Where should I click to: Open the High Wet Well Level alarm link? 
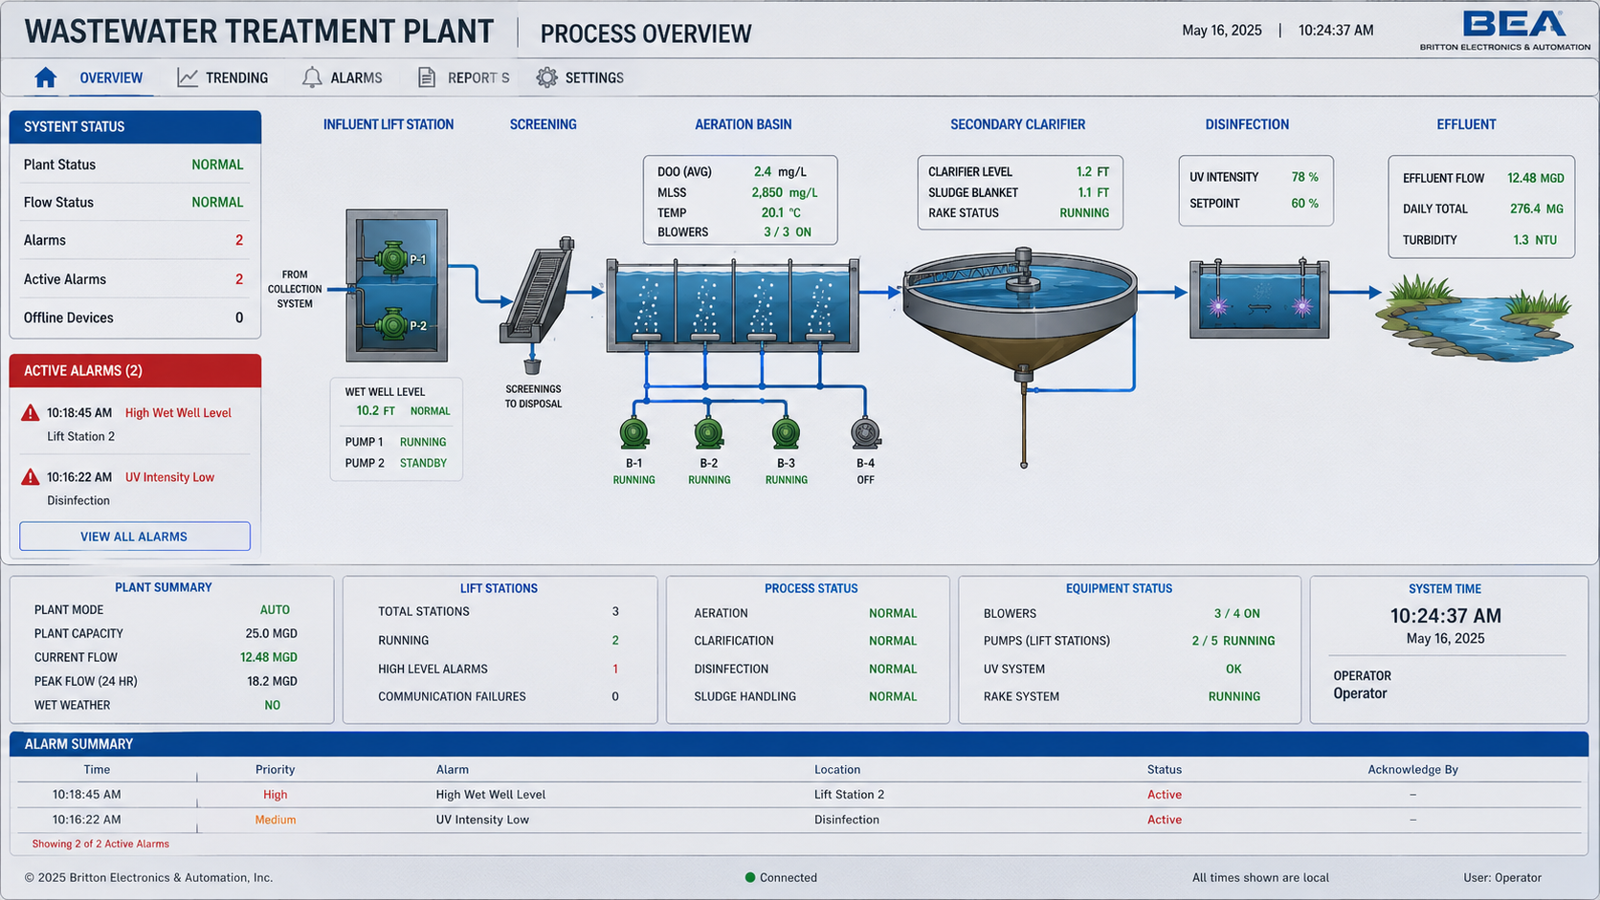[x=178, y=413]
